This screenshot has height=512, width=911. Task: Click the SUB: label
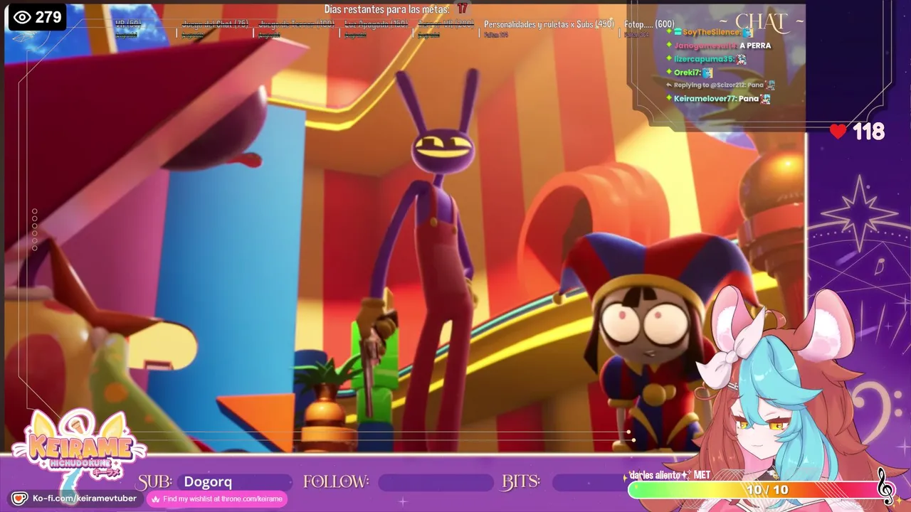[x=155, y=482]
